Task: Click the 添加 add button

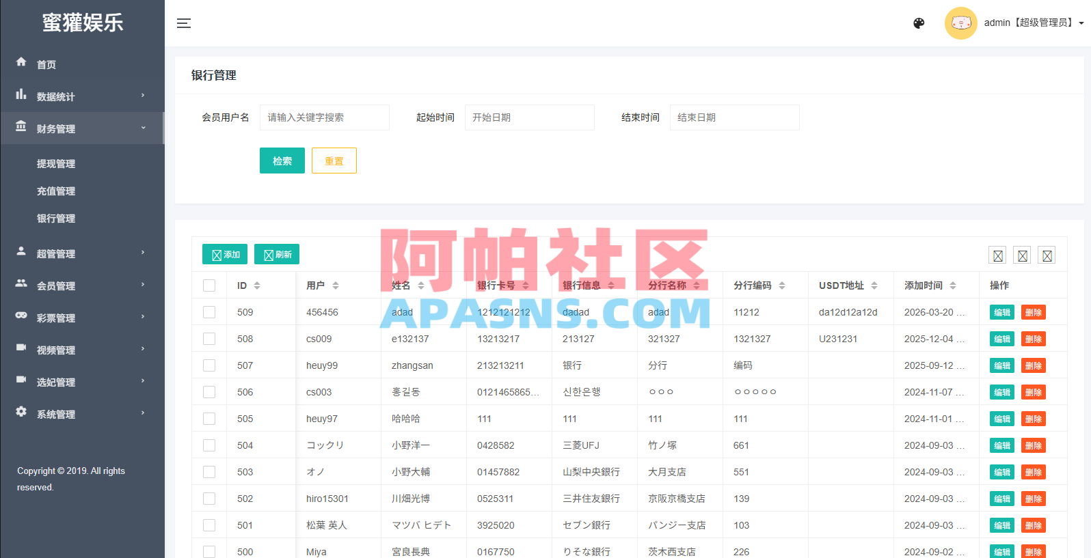Action: [x=225, y=254]
